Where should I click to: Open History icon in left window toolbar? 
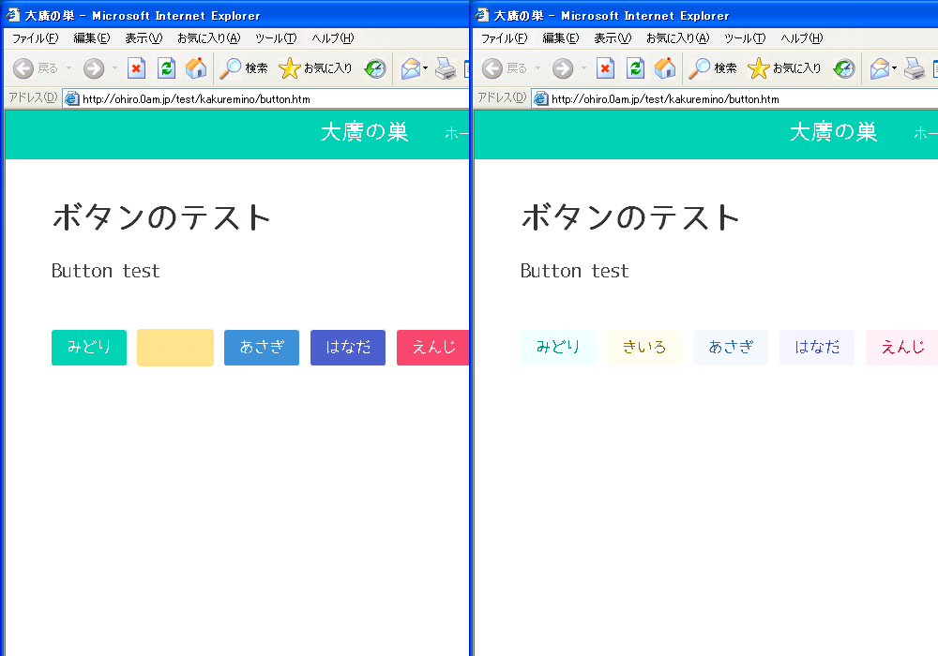375,68
